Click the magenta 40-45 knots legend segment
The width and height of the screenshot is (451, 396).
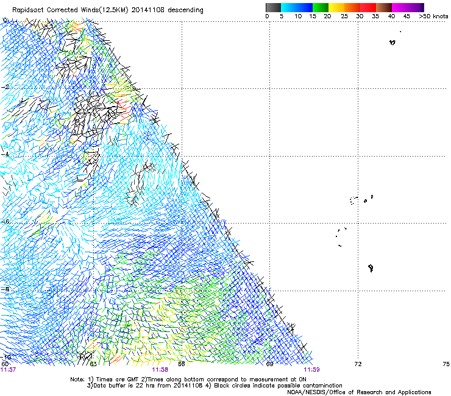click(400, 7)
